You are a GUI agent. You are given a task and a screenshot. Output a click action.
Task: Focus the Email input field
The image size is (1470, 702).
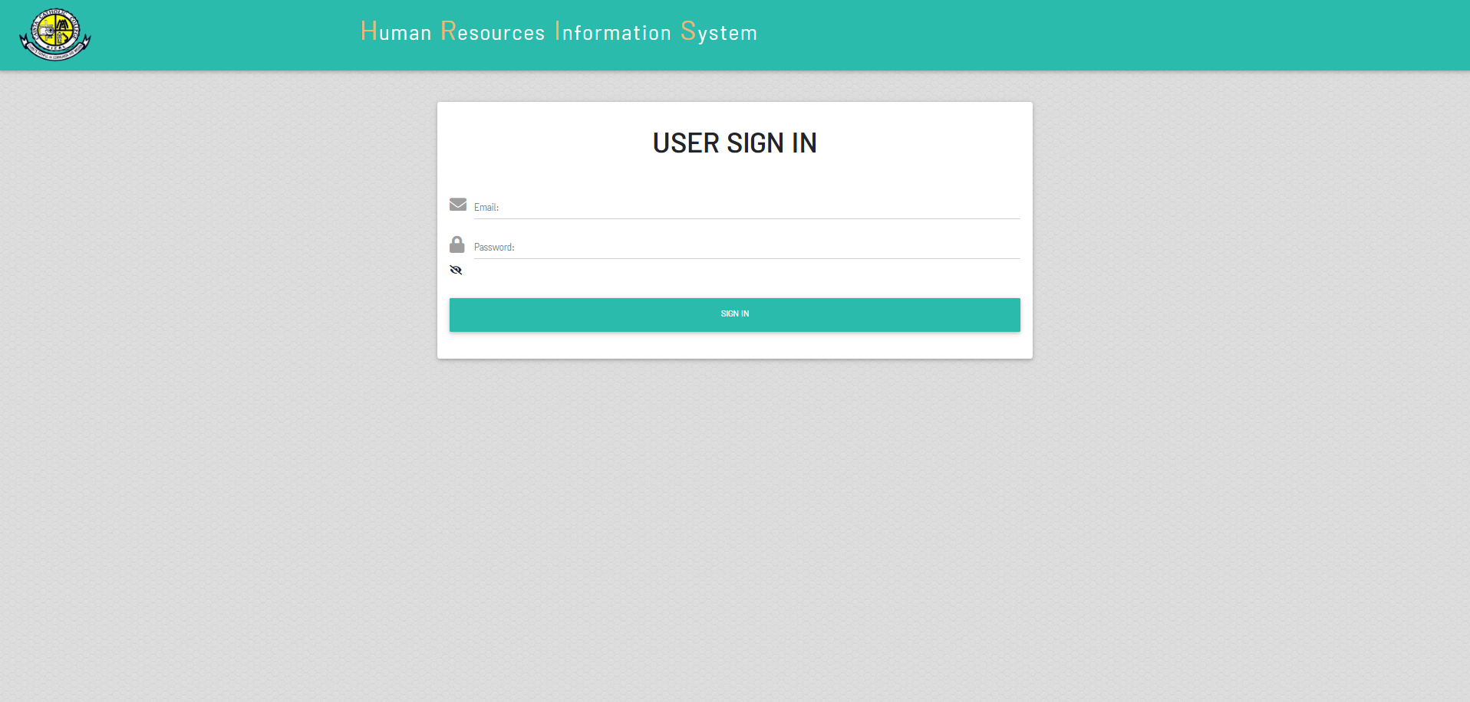(747, 207)
